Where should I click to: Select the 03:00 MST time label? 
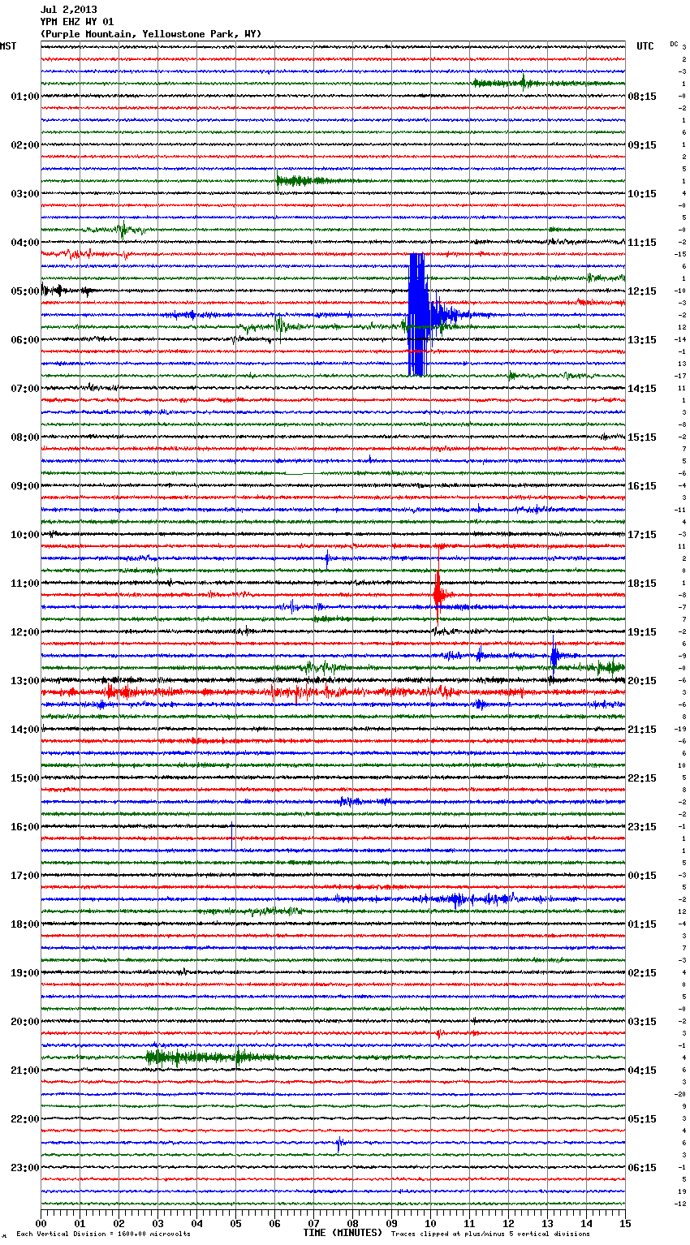(x=25, y=194)
